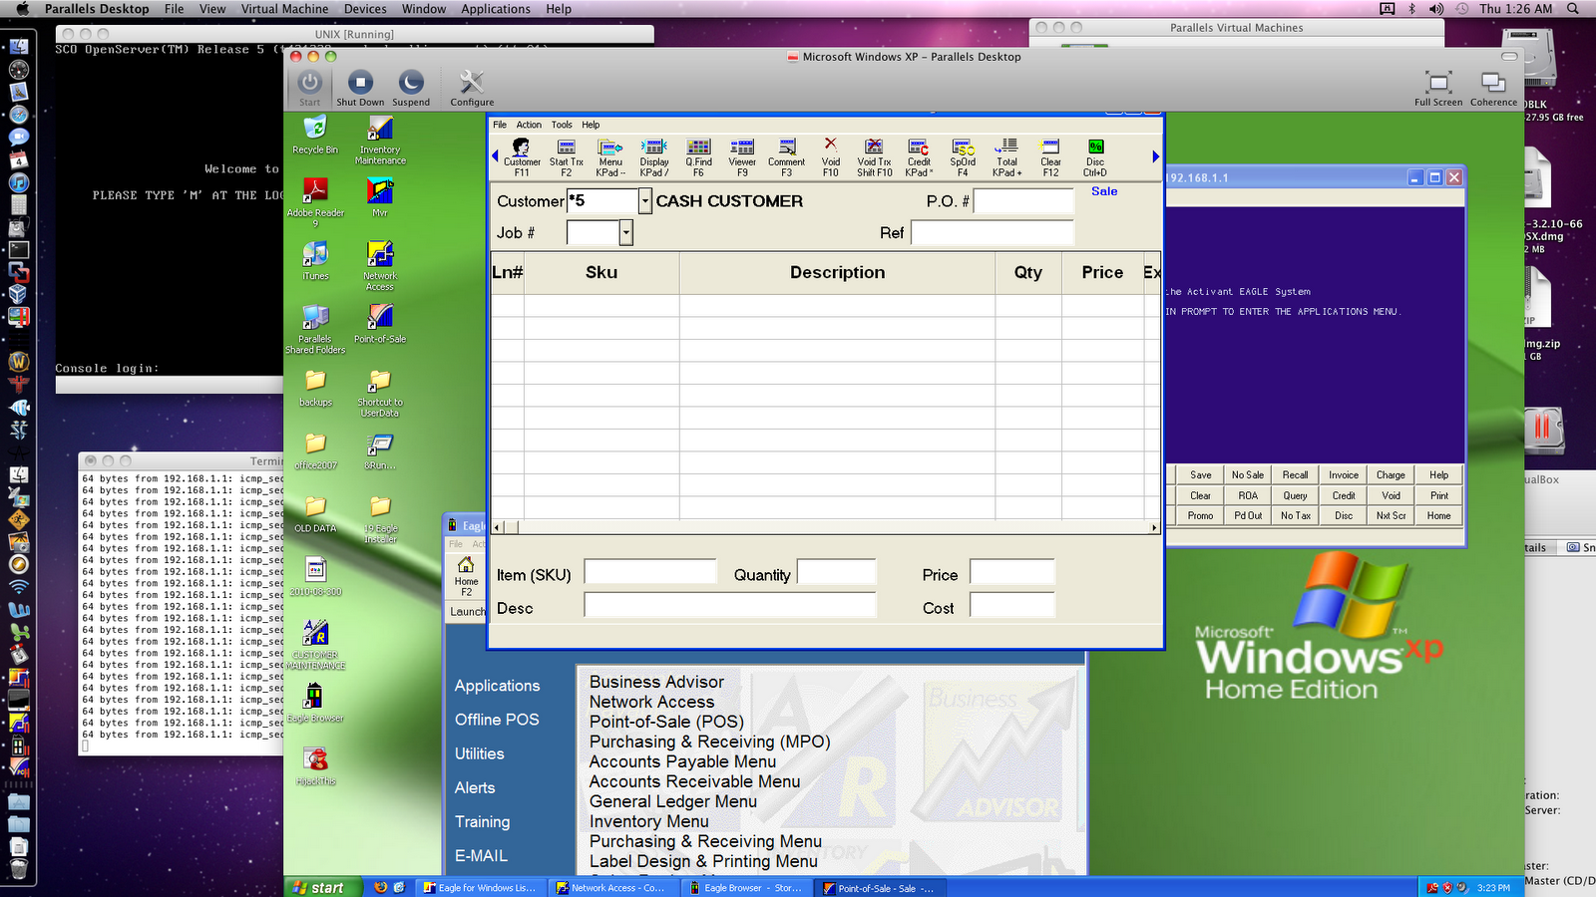Click the Customer F11 toolbar icon
The width and height of the screenshot is (1596, 897).
(521, 157)
